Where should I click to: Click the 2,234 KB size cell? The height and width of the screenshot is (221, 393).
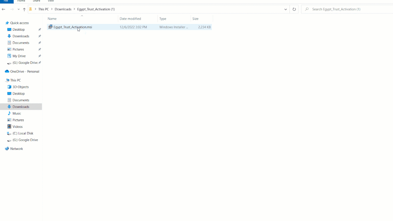(x=204, y=27)
